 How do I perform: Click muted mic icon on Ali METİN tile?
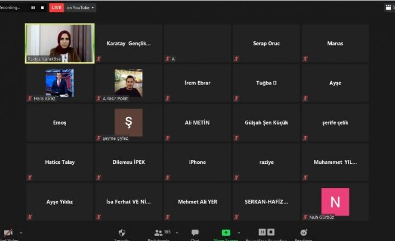167,138
